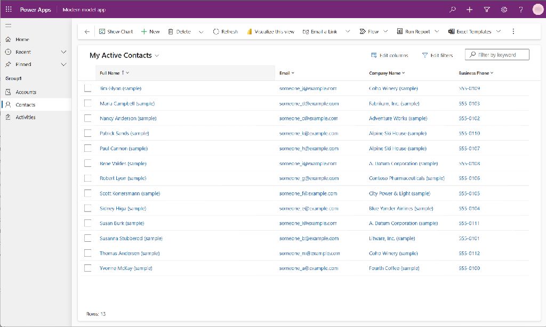This screenshot has height=327, width=546.
Task: Open the settings gear icon
Action: pos(504,10)
